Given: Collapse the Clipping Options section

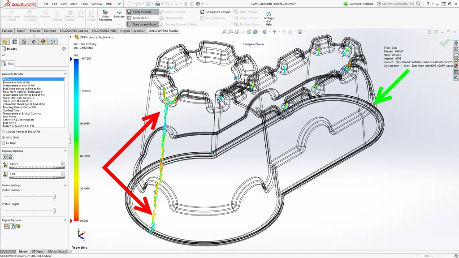Looking at the screenshot, I should [65, 151].
